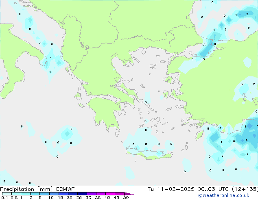Click the map precipitation value '3'

click(x=246, y=140)
